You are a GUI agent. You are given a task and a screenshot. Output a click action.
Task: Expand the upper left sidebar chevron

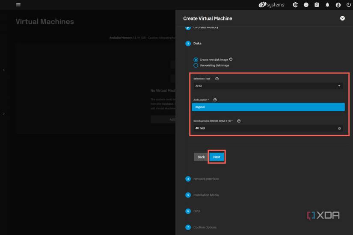3,70
